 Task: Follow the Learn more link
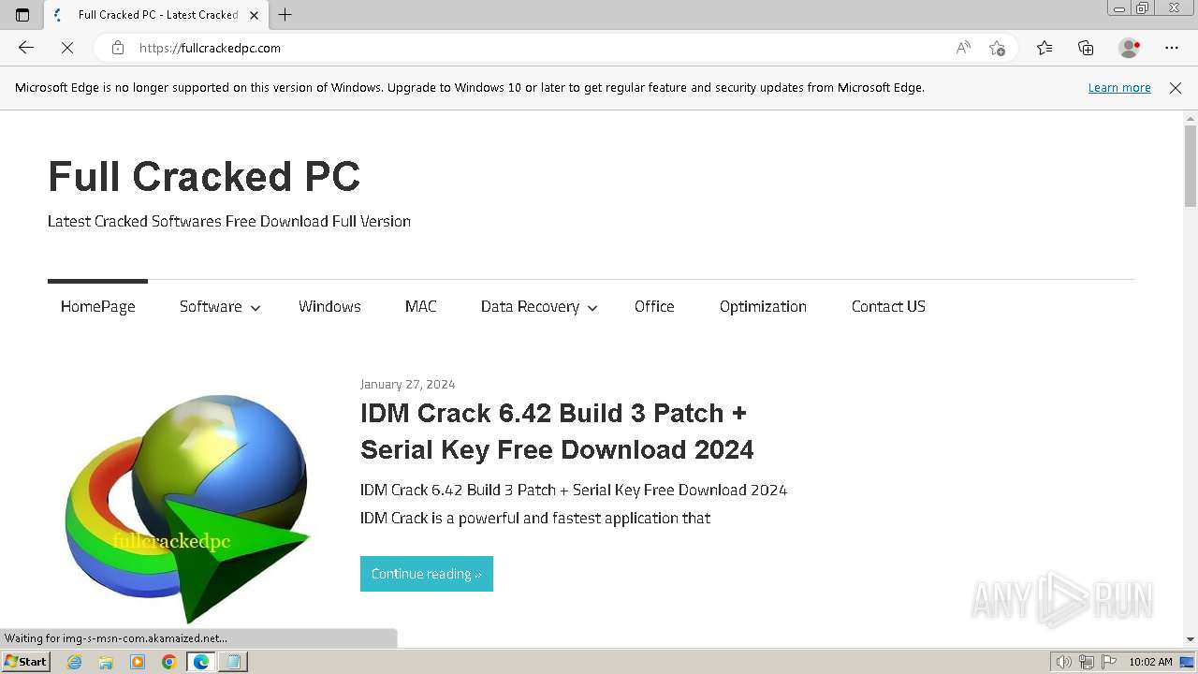1119,87
